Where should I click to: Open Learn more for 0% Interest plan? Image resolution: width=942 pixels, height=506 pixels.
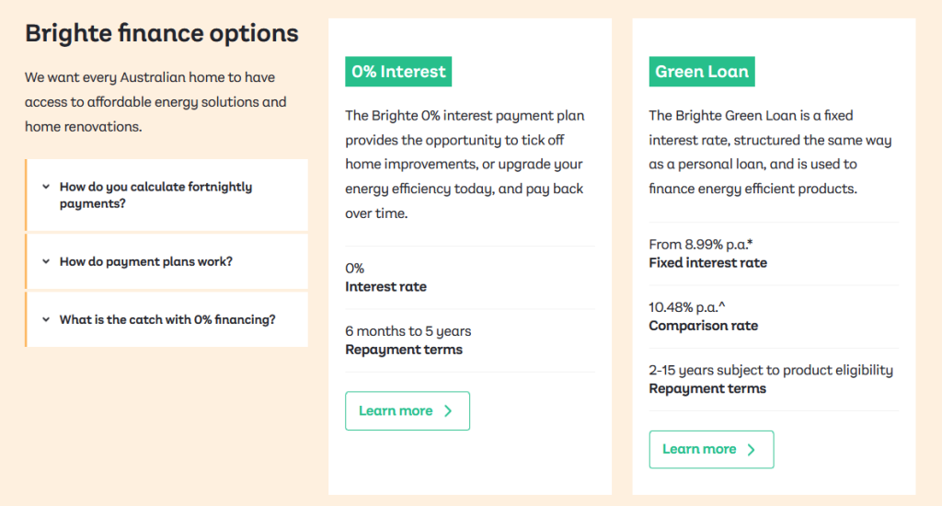pyautogui.click(x=407, y=411)
